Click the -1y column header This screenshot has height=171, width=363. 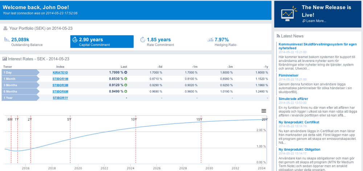coord(266,67)
